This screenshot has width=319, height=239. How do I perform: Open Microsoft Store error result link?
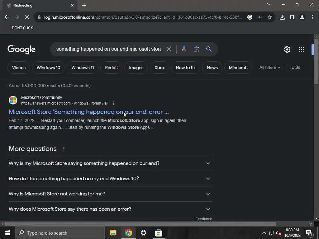(x=89, y=112)
